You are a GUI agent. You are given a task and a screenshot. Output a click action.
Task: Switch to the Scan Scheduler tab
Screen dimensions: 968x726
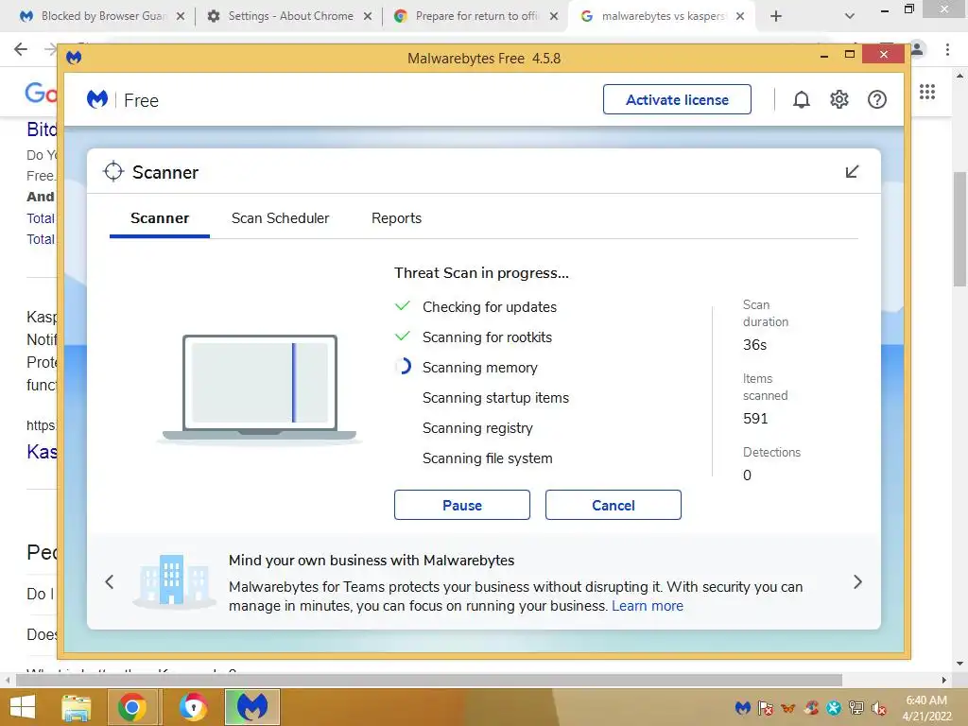click(280, 218)
